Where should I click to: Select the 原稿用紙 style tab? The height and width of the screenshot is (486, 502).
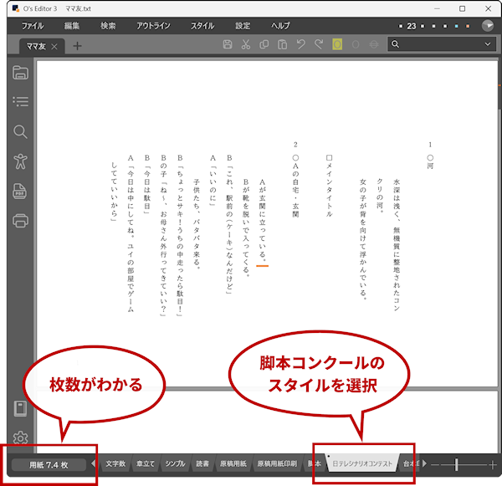click(x=233, y=463)
